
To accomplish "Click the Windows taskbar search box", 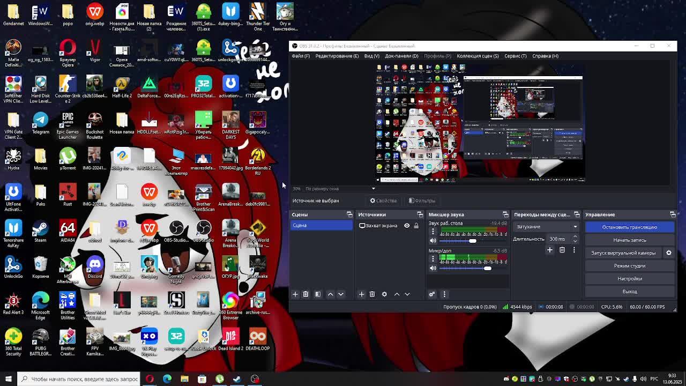I will click(78, 379).
